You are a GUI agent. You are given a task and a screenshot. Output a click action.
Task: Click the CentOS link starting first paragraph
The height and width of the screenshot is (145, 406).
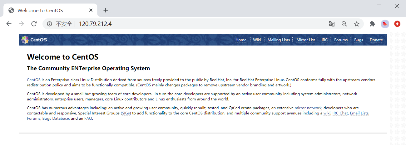click(x=34, y=80)
